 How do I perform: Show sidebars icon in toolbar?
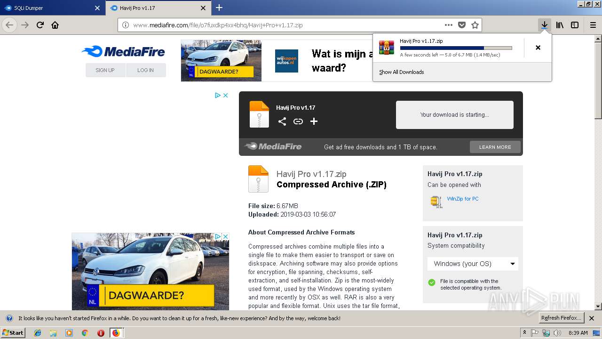click(575, 25)
